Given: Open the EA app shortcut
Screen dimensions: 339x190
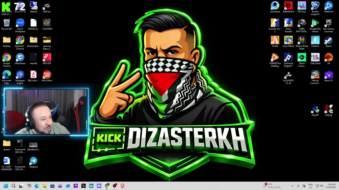Looking at the screenshot, I should click(329, 59).
